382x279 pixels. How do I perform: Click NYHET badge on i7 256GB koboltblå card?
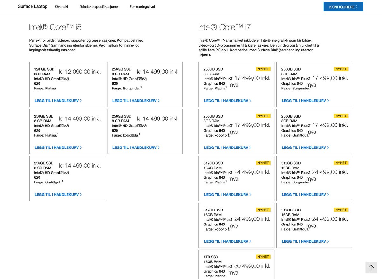(x=263, y=116)
